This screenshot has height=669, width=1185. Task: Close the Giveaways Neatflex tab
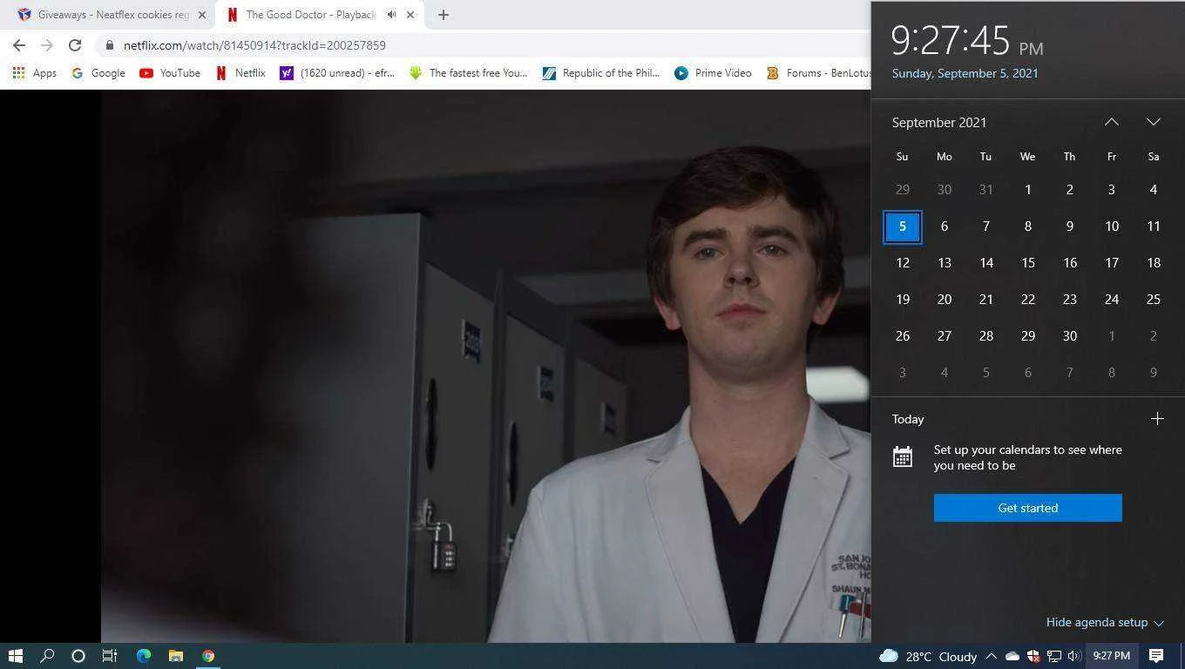coord(201,15)
